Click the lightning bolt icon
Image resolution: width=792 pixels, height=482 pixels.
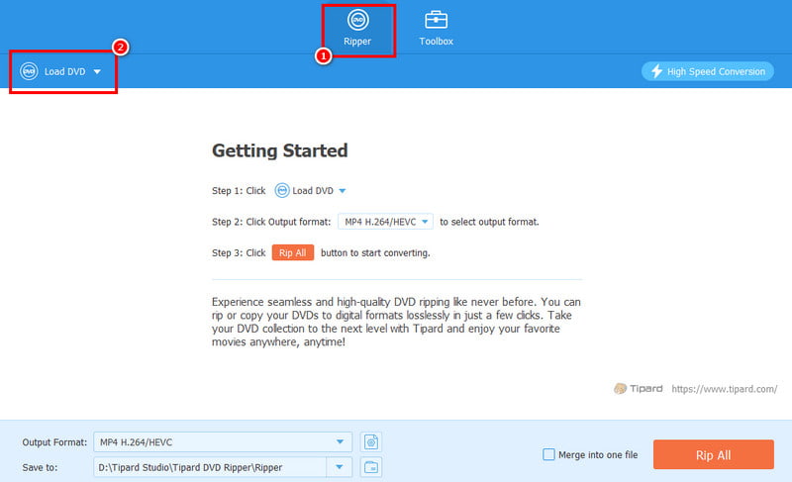pyautogui.click(x=656, y=71)
